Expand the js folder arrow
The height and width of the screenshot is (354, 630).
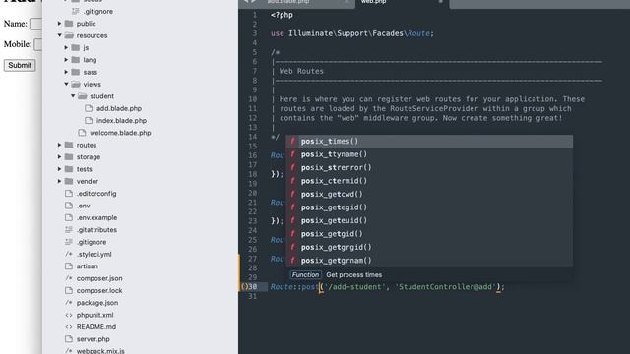[66, 48]
